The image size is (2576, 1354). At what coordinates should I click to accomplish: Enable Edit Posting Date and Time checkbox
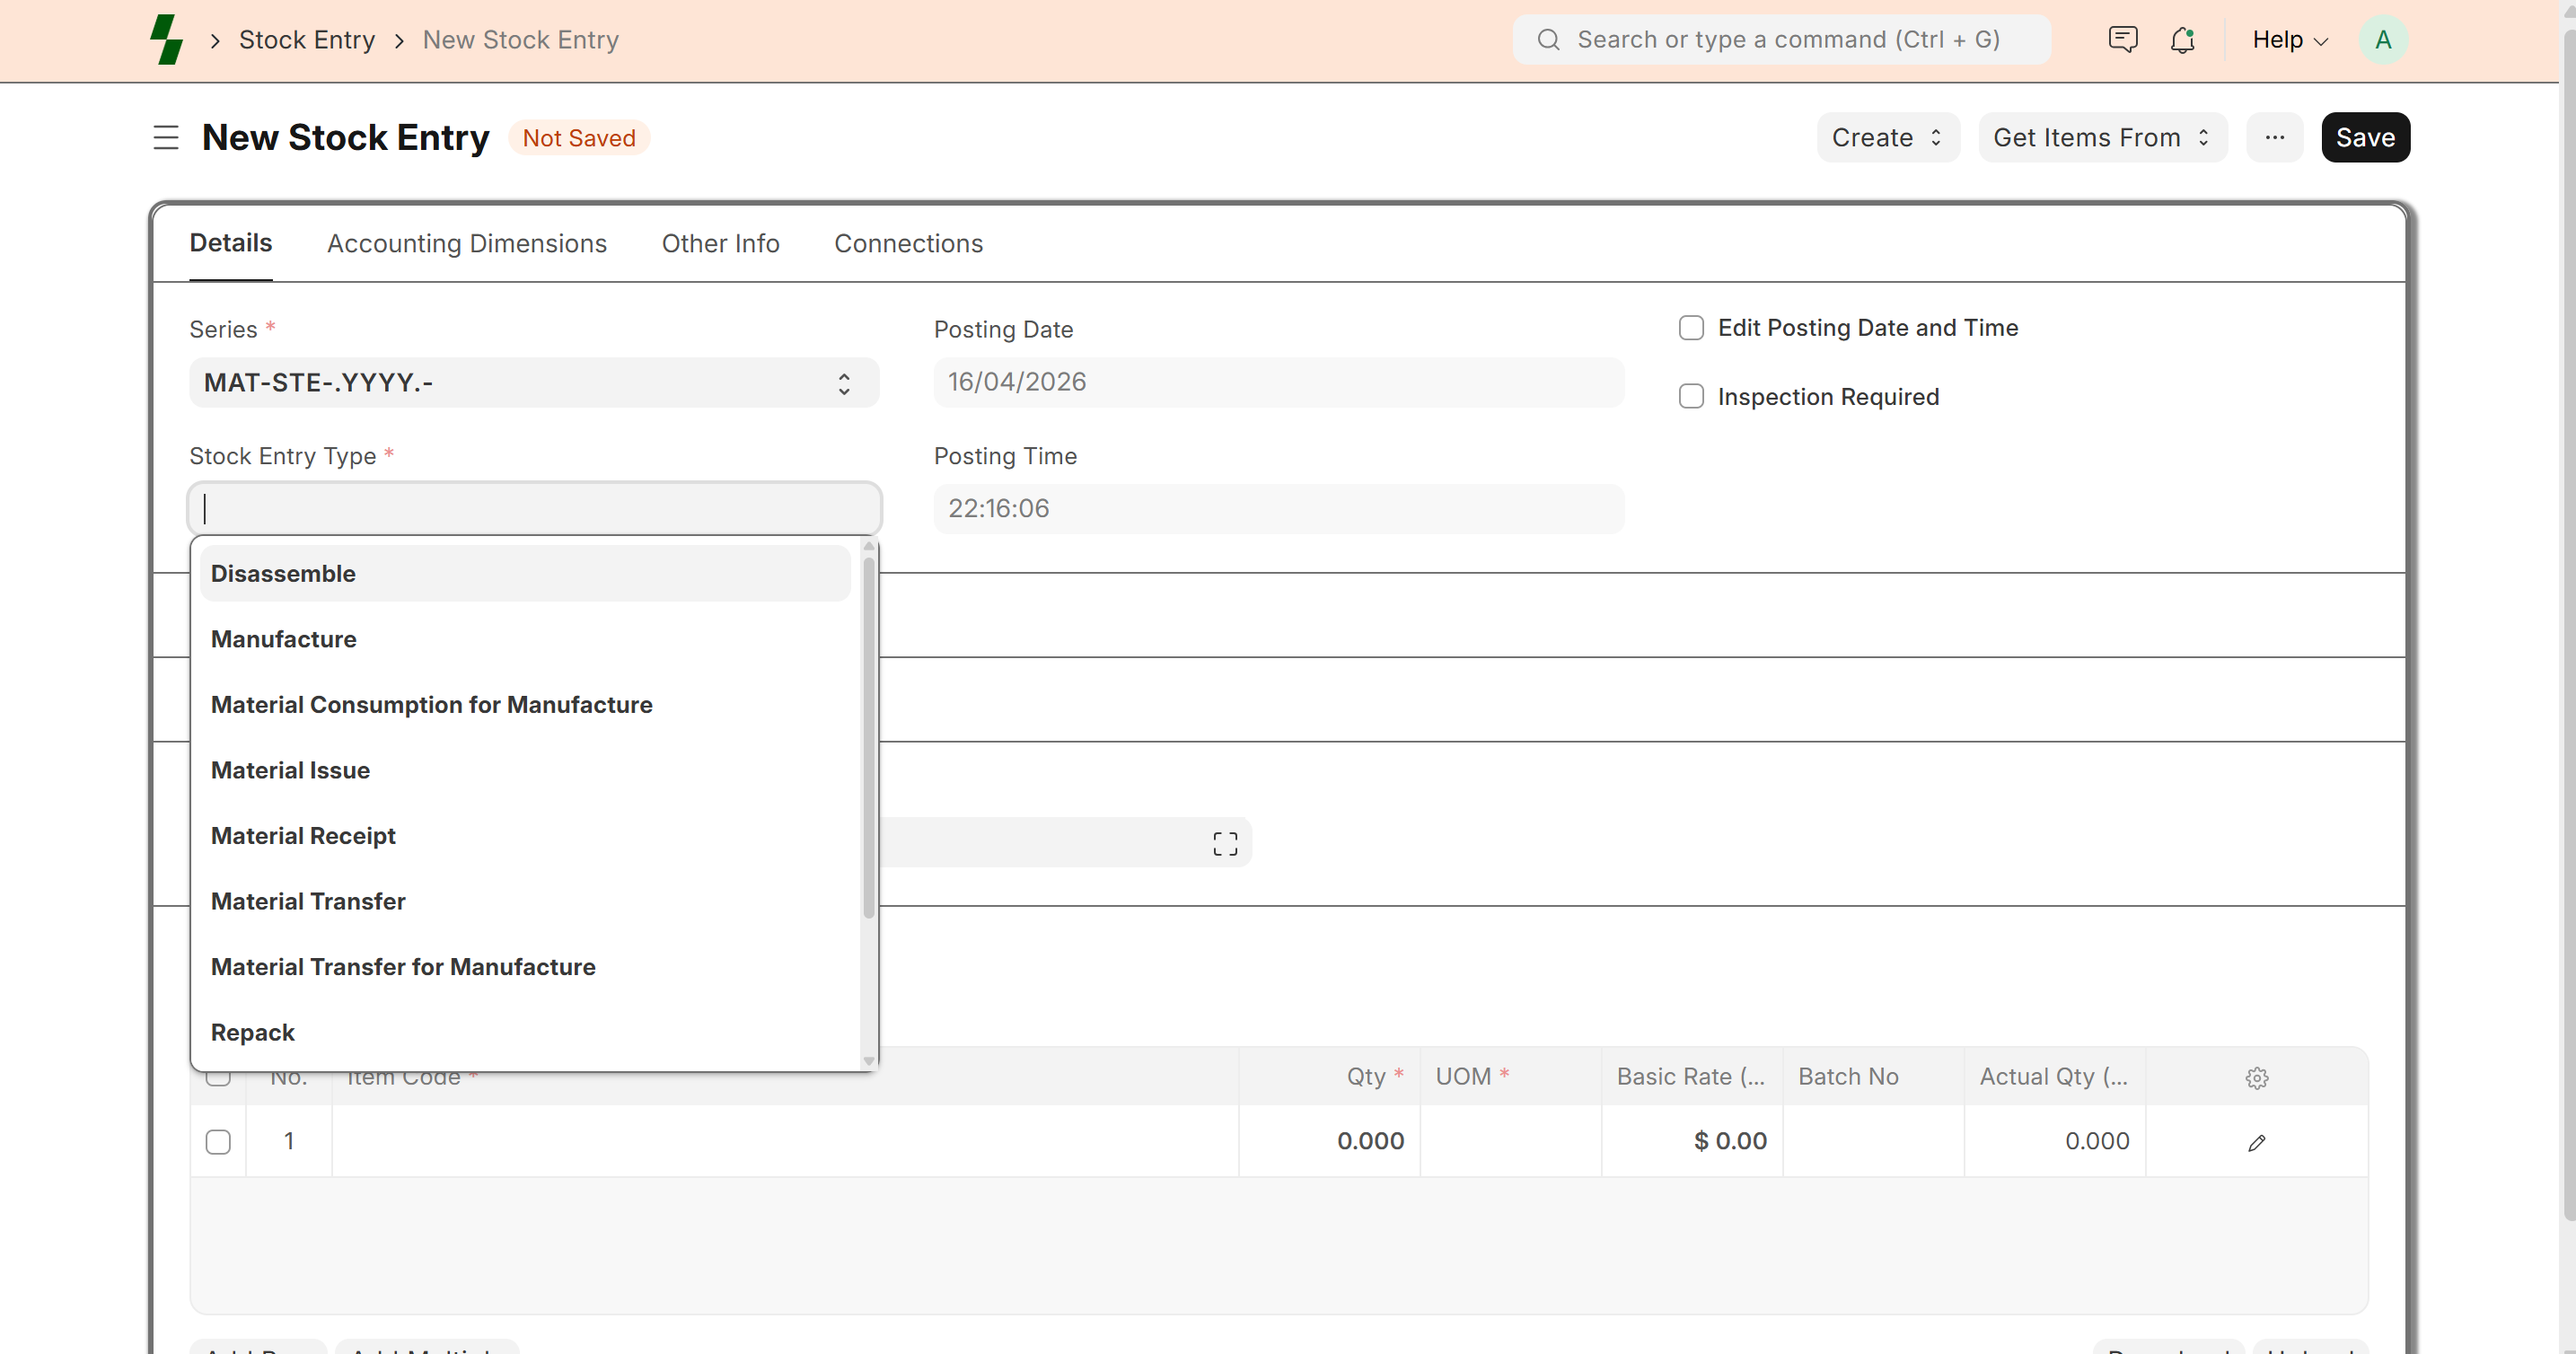(x=1691, y=328)
